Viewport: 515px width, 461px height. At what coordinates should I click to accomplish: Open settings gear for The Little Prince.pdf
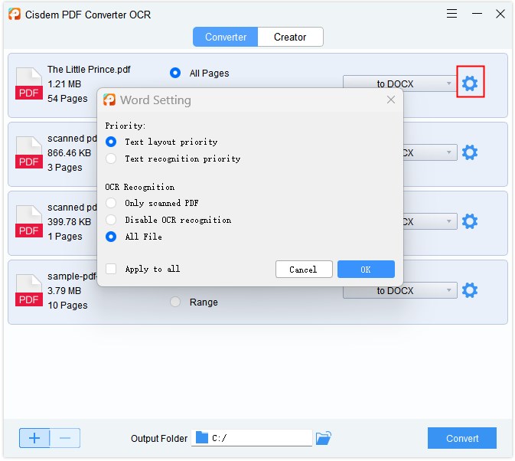pos(470,83)
